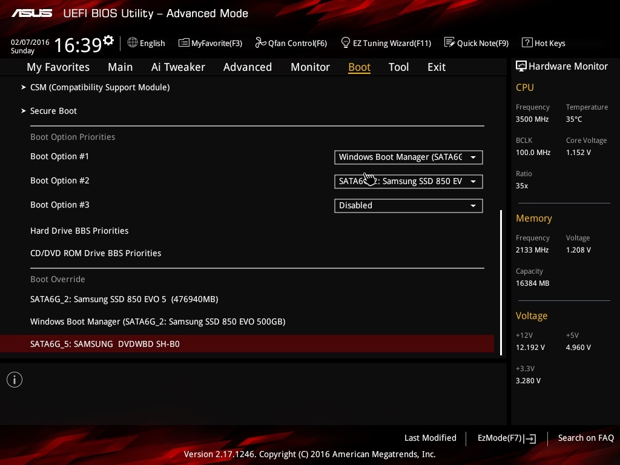The image size is (620, 465).
Task: Click the Boot Override heading
Action: 58,279
